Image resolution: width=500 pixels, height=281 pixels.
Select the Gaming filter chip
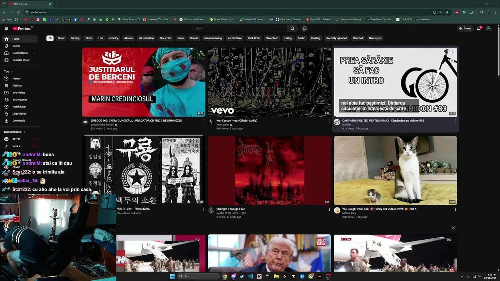[75, 38]
